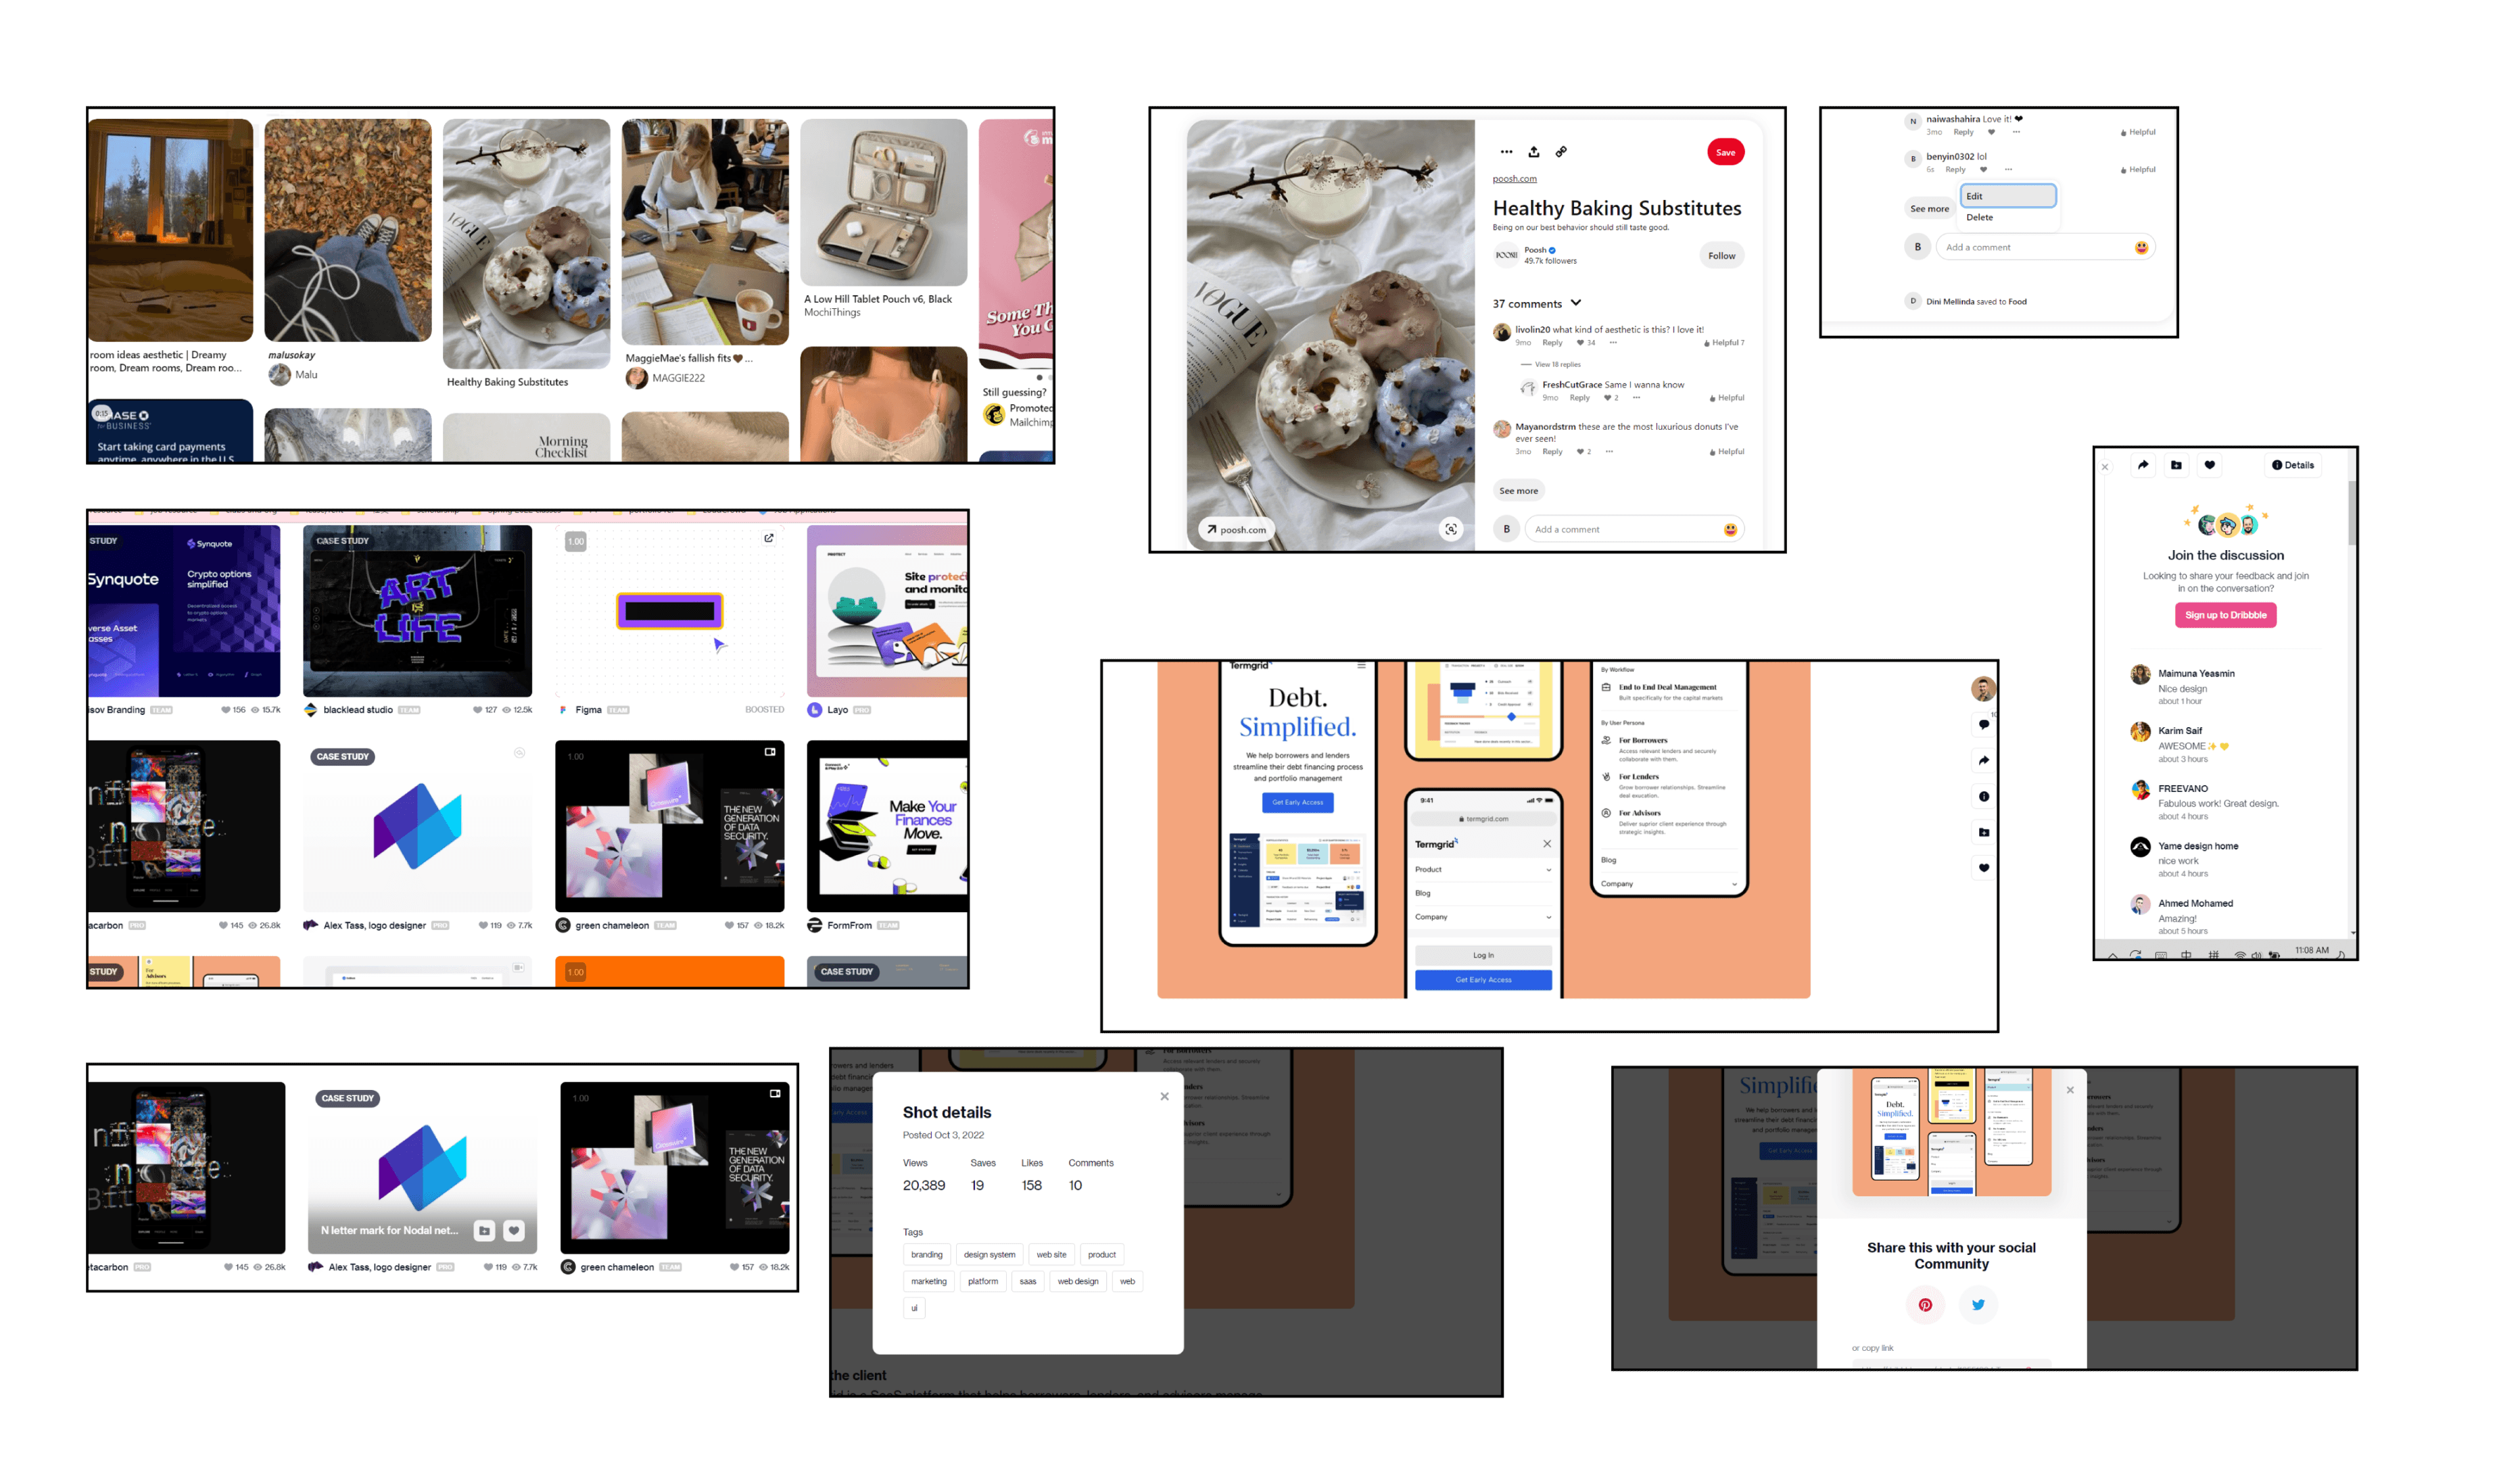Share shot via the Pinterest icon
Screen dimensions: 2499x1484
(1925, 1304)
